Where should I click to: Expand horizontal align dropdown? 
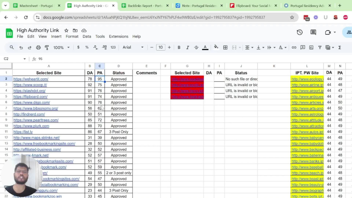pos(252,47)
